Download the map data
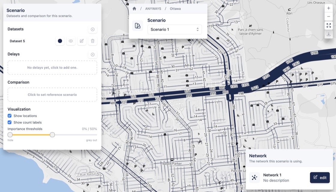336x192 pixels. (328, 34)
